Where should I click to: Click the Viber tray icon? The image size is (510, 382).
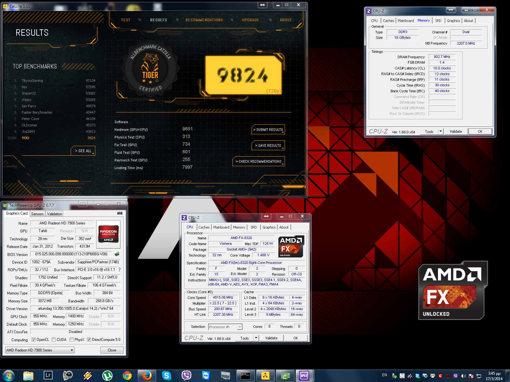455,376
